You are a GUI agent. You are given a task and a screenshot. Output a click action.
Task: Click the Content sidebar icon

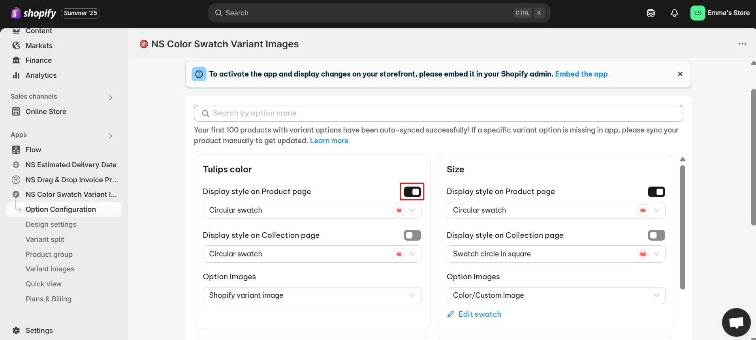point(16,31)
